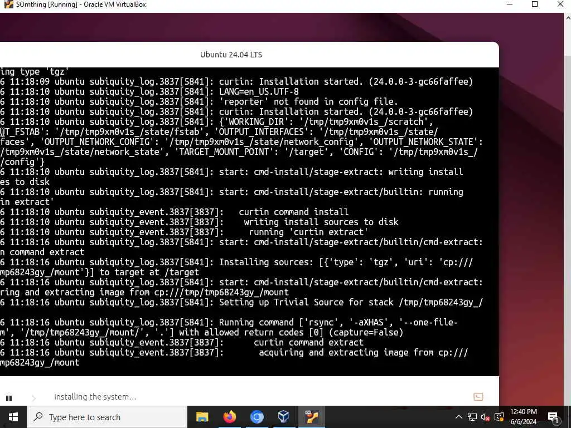Viewport: 571px width, 428px height.
Task: Pause the installation with the pause icon
Action: pos(9,398)
